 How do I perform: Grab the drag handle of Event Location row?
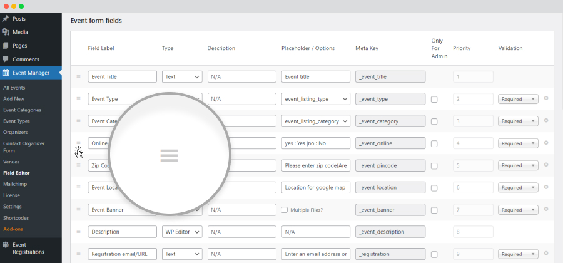pyautogui.click(x=78, y=187)
